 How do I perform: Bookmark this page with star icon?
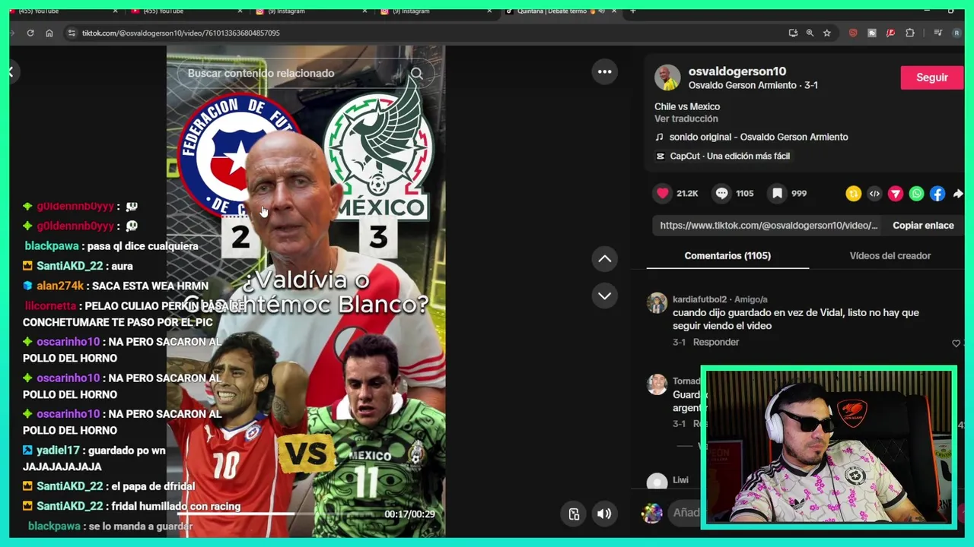tap(827, 33)
